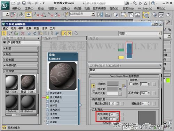Collapse the -示例窗 sample slots group
This screenshot has height=131, width=174.
click(21, 71)
